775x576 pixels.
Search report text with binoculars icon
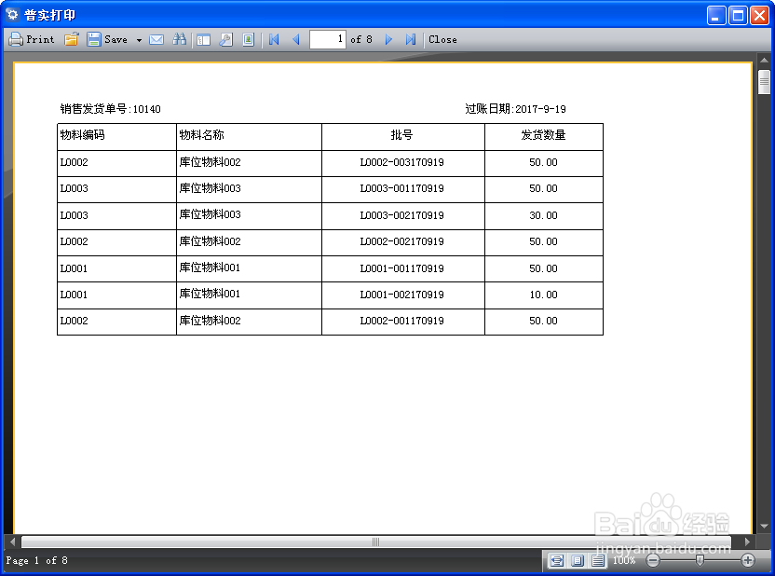coord(180,39)
